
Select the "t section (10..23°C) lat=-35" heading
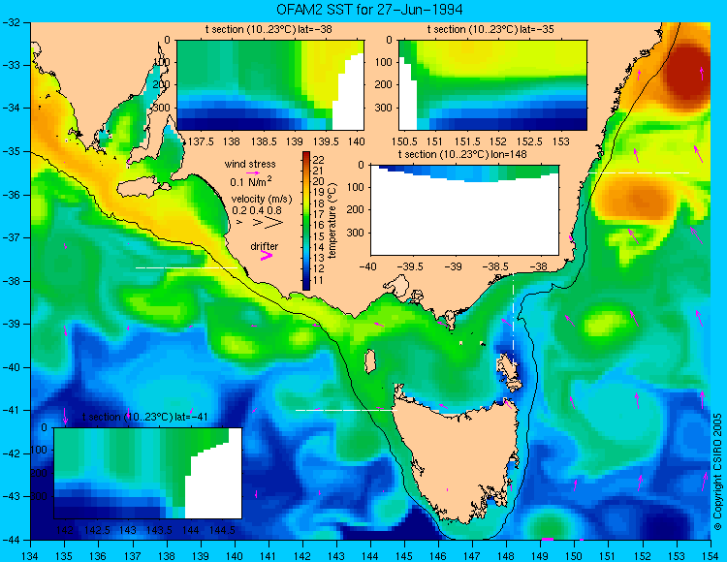pyautogui.click(x=490, y=30)
